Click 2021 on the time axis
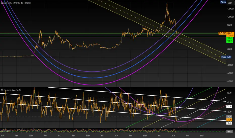The width and height of the screenshot is (235, 138). (x=31, y=135)
